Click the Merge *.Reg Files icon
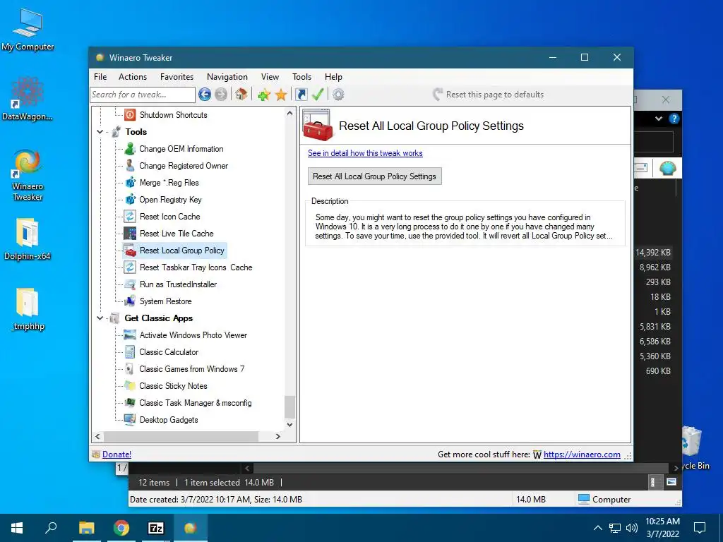 (x=131, y=183)
